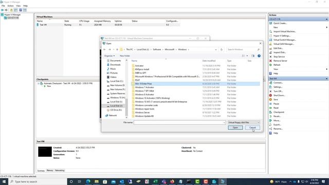Click the Search Windows box
This screenshot has height=185, width=329.
[243, 49]
